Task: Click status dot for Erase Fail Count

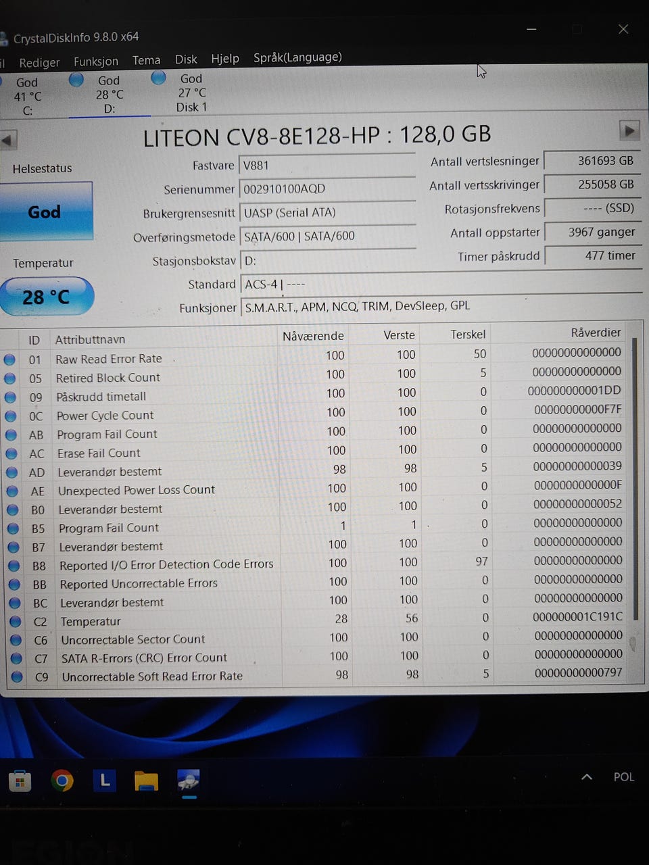Action: (11, 454)
